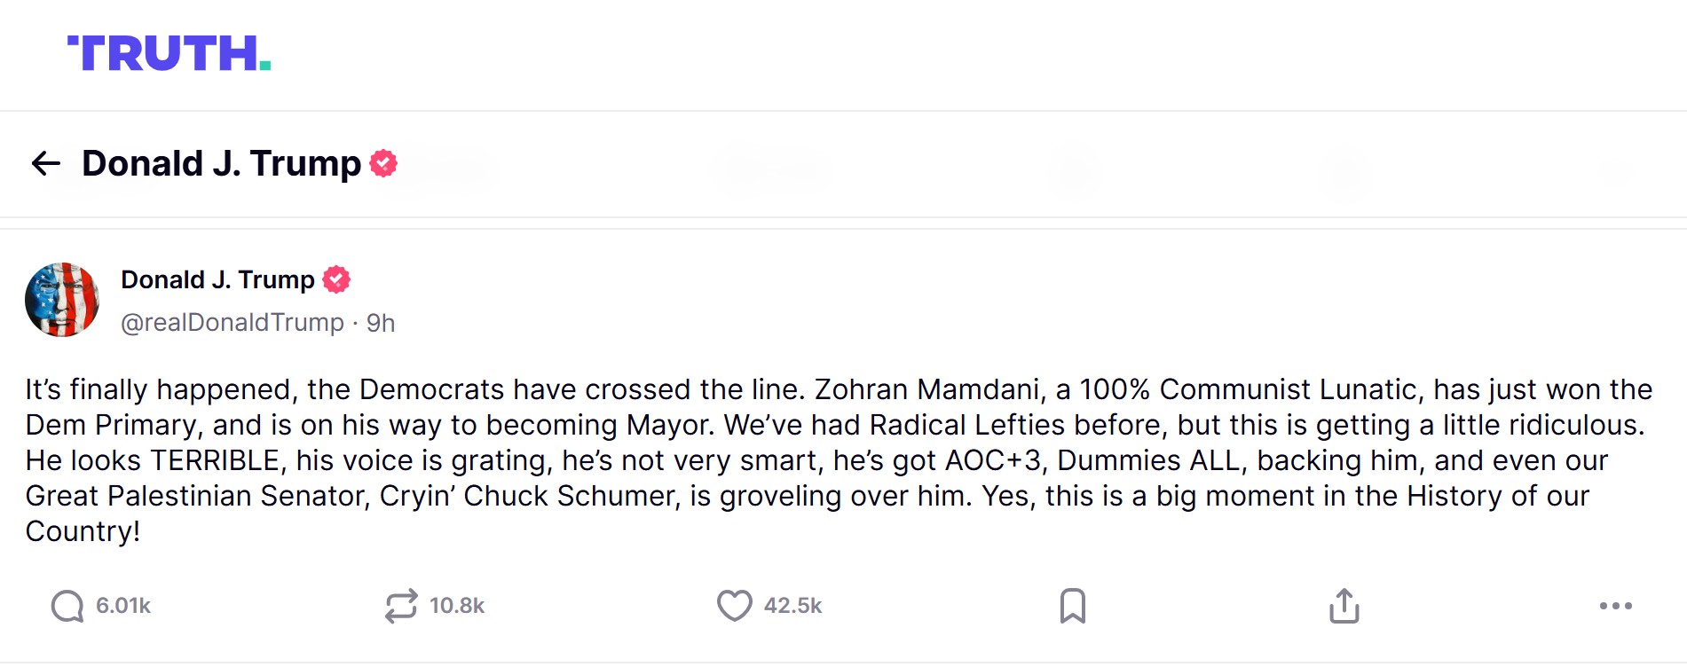Click the 10.8k ReTruths count
The image size is (1687, 667).
tap(457, 607)
